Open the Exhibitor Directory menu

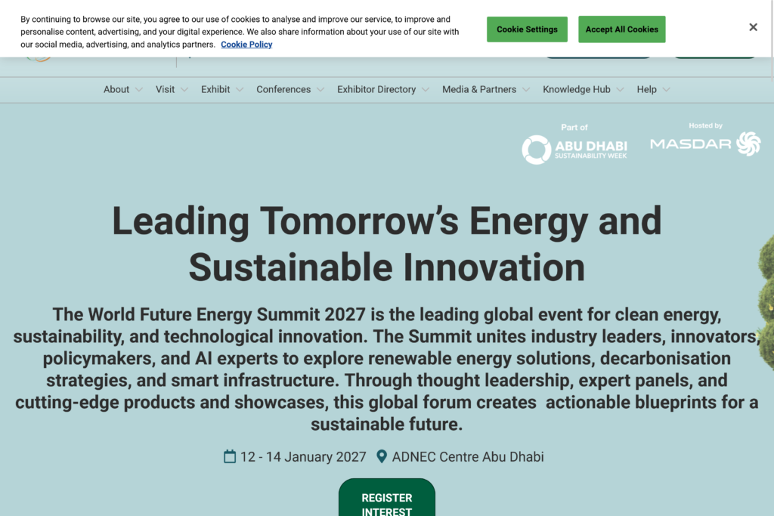click(376, 89)
